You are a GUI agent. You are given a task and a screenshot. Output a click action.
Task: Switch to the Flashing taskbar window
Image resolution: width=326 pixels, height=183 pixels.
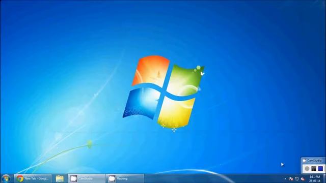tap(125, 178)
